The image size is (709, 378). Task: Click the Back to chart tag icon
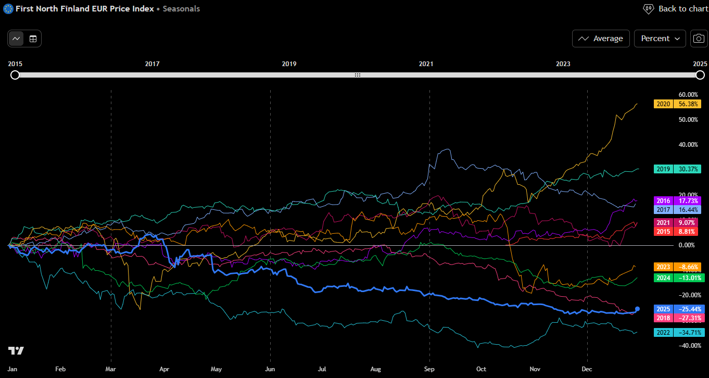649,9
